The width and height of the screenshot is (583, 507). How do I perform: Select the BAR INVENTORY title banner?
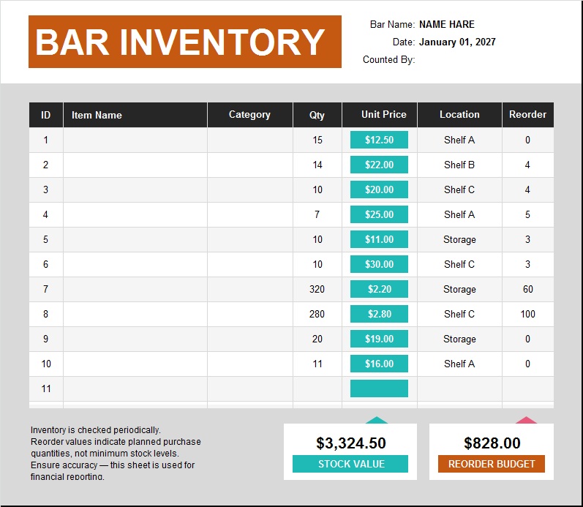click(184, 42)
